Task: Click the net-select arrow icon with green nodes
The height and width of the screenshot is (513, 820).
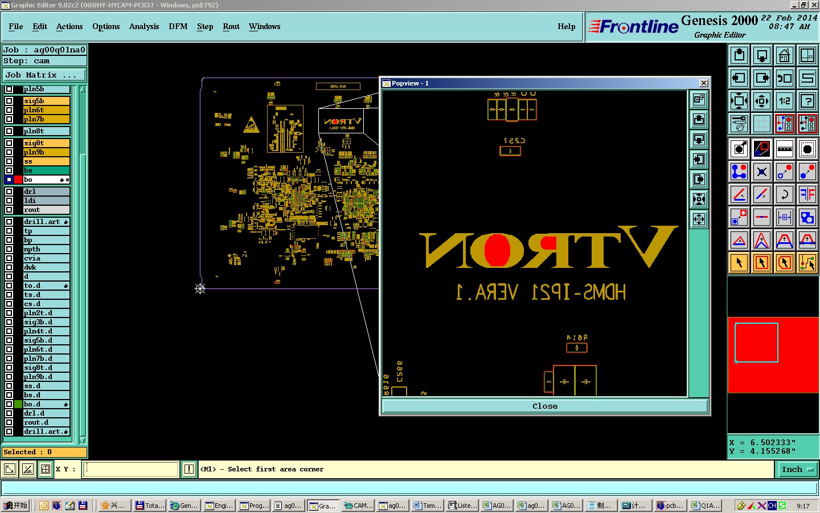Action: coord(807,263)
